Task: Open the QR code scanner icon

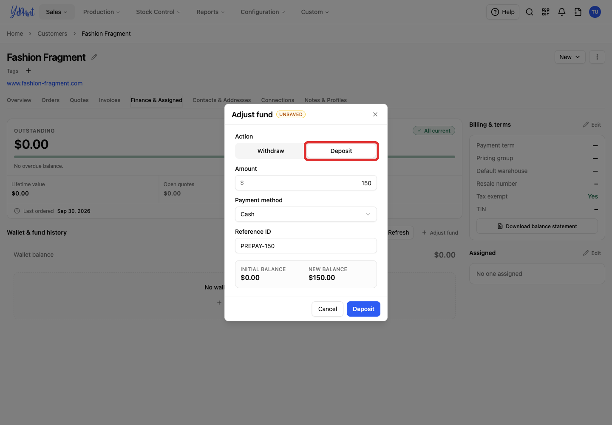Action: 546,12
